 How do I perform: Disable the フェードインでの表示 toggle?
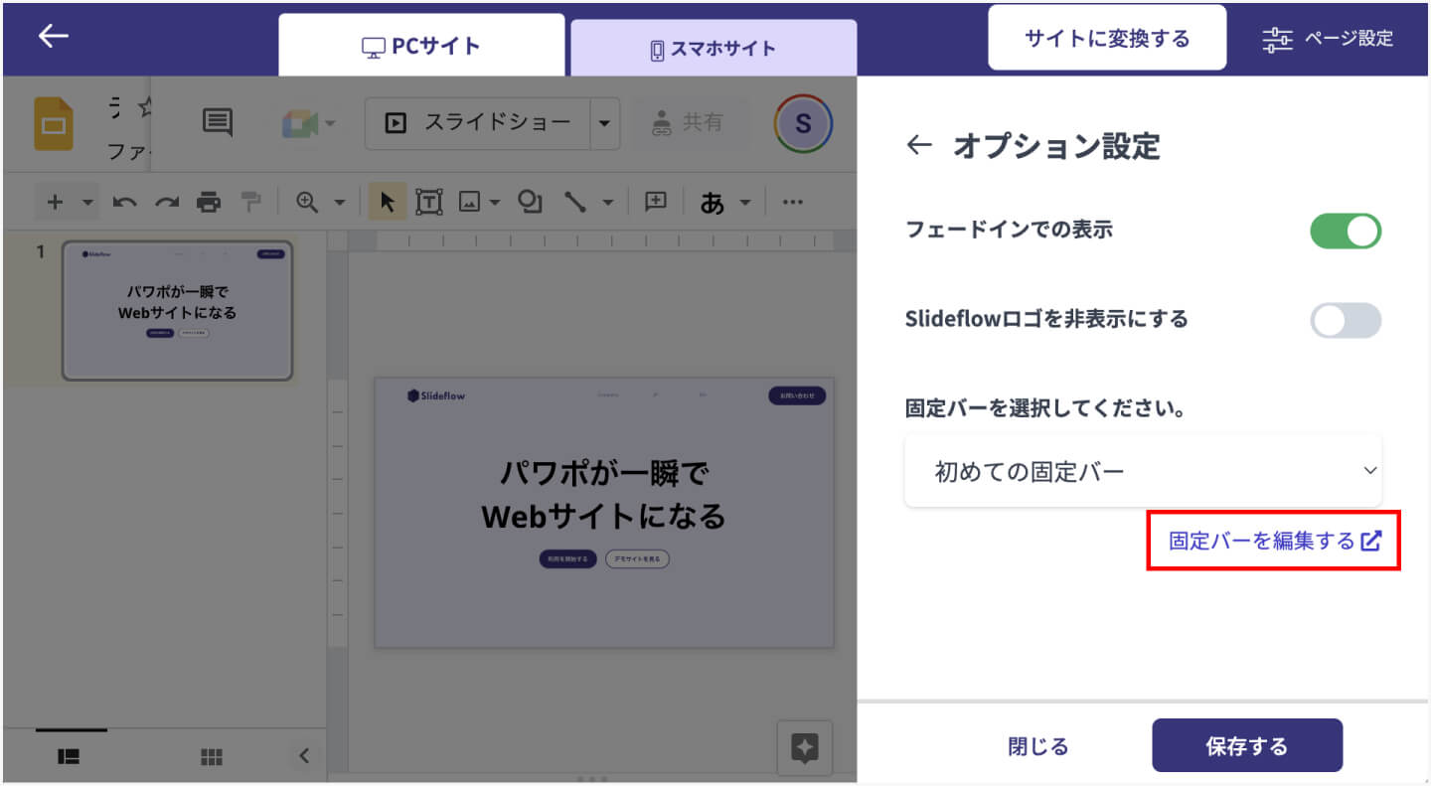1346,231
